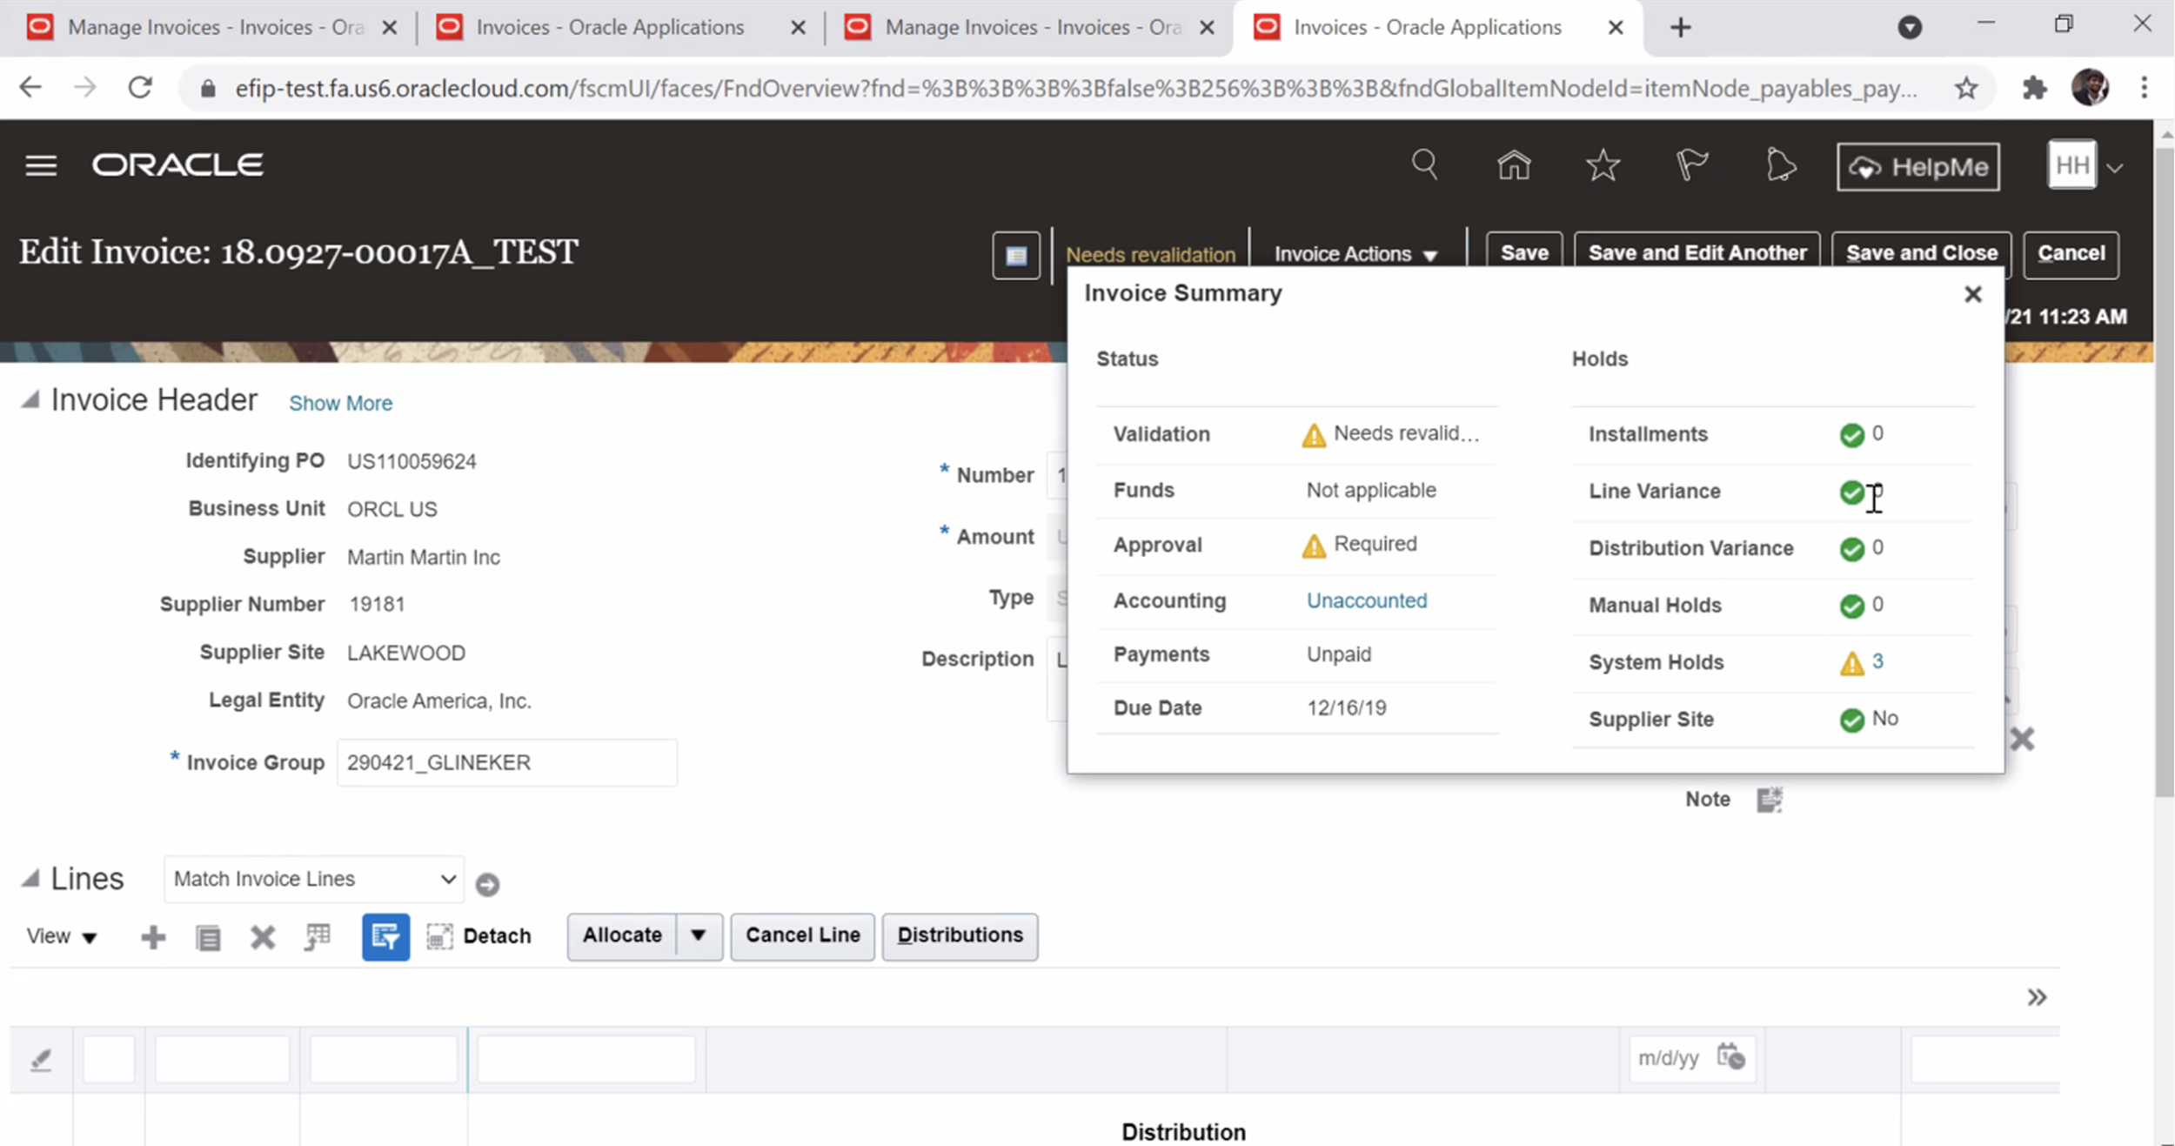The width and height of the screenshot is (2175, 1146).
Task: Delete line with the X toolbar icon
Action: (263, 937)
